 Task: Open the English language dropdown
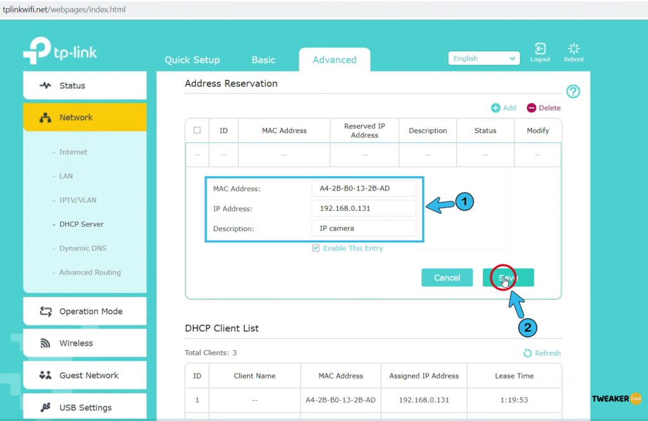(x=484, y=58)
